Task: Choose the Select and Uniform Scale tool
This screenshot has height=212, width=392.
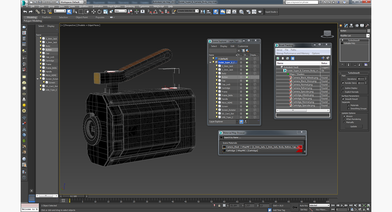Action: 105,12
